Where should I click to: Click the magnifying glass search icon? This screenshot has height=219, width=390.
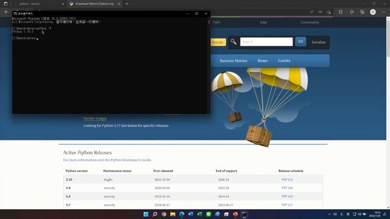click(233, 42)
